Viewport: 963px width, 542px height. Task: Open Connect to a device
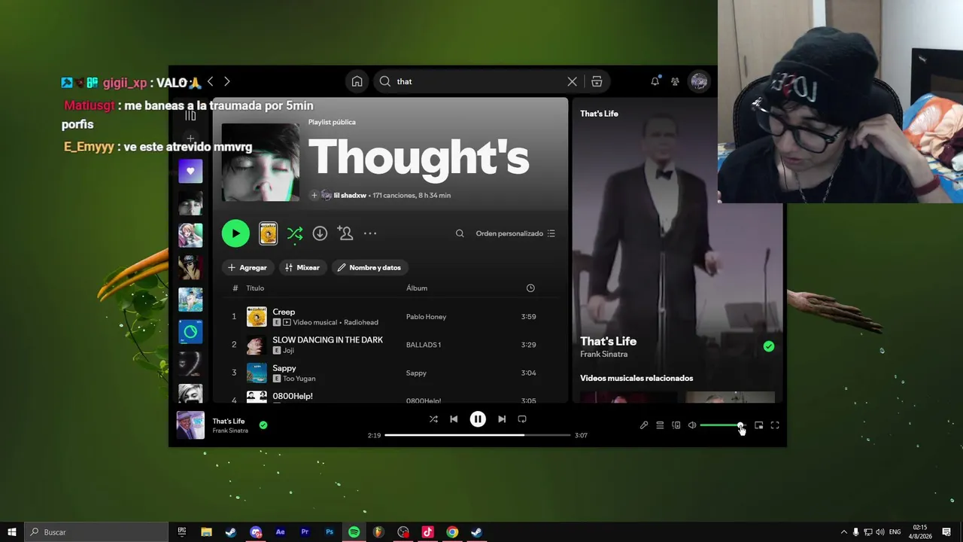coord(676,425)
